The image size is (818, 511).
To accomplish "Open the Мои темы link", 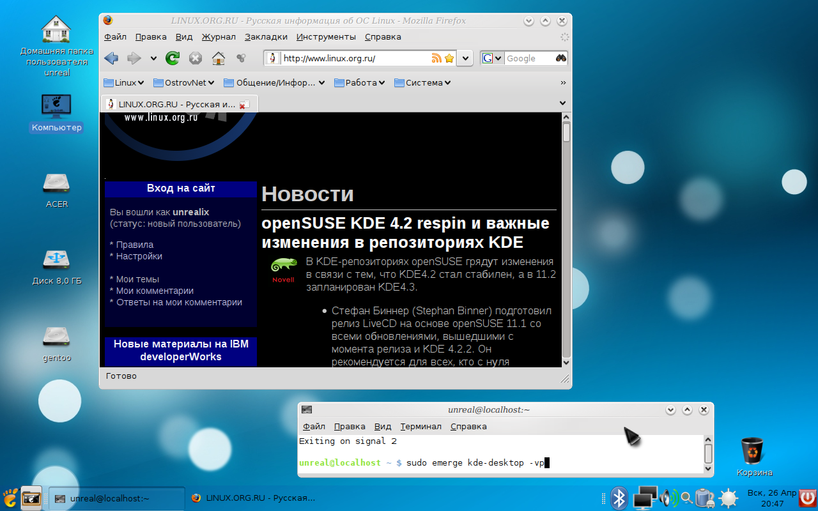I will click(x=137, y=279).
